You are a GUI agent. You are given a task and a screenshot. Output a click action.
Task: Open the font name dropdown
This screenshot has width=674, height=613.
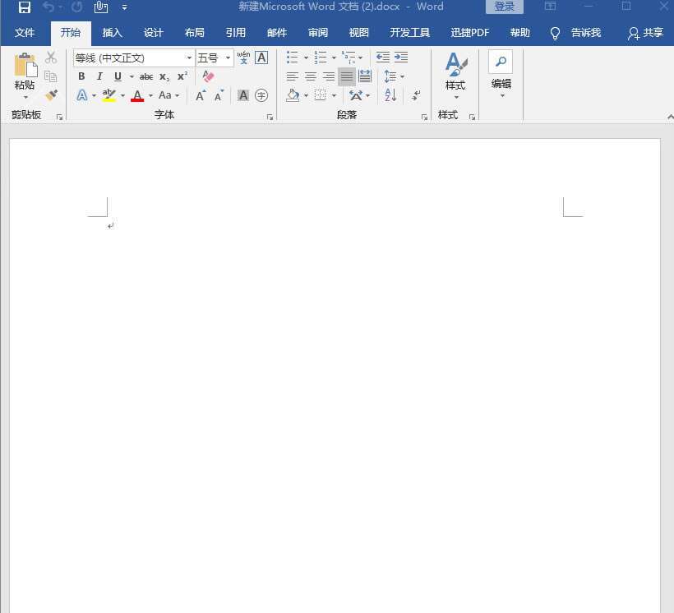[x=189, y=58]
